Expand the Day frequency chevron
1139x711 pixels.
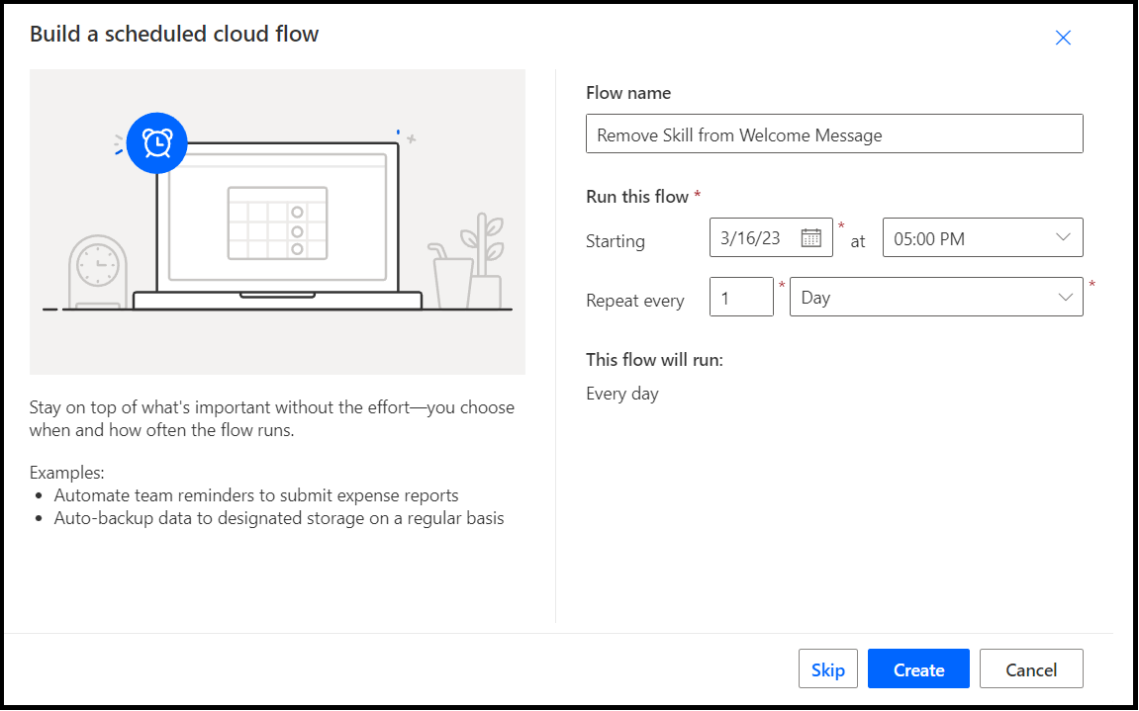[x=1065, y=297]
